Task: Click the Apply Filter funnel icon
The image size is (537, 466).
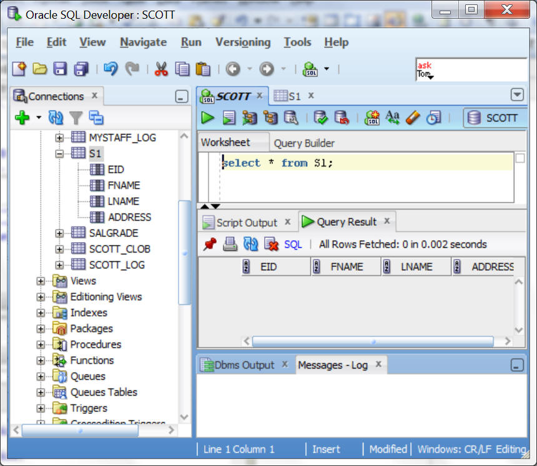Action: pos(76,118)
